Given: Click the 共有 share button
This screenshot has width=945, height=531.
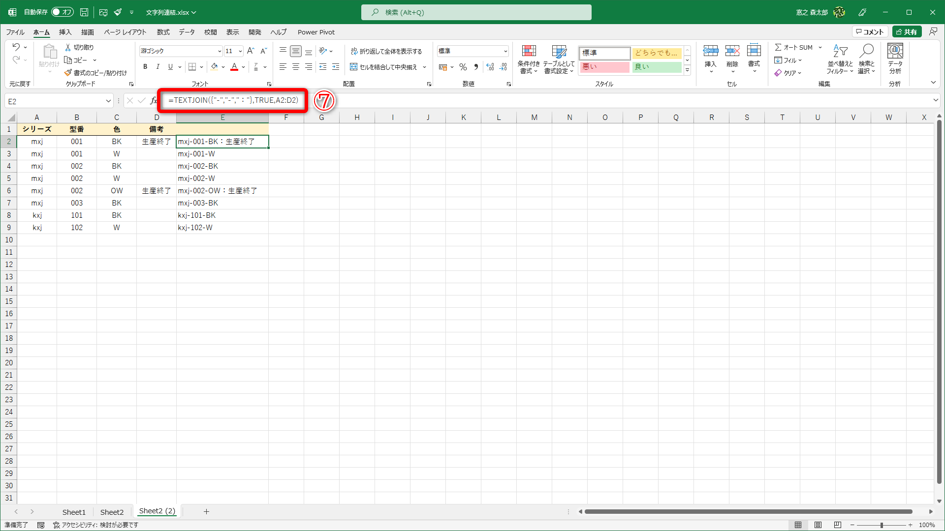Looking at the screenshot, I should (908, 31).
